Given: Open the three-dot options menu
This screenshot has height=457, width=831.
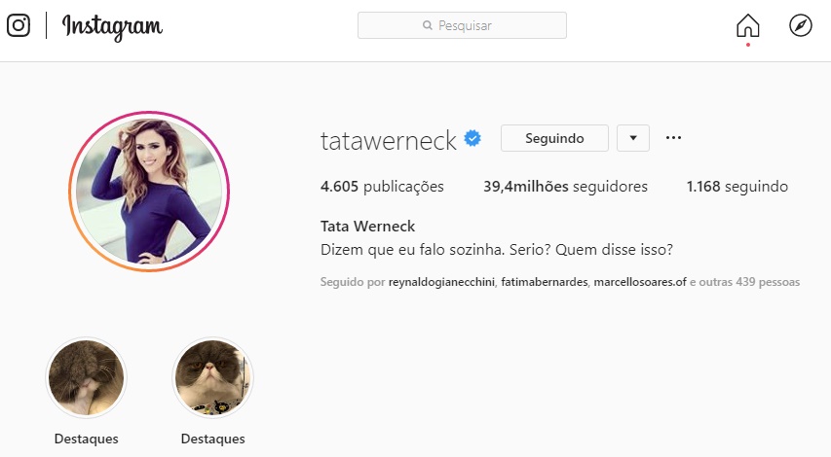Looking at the screenshot, I should pos(673,138).
